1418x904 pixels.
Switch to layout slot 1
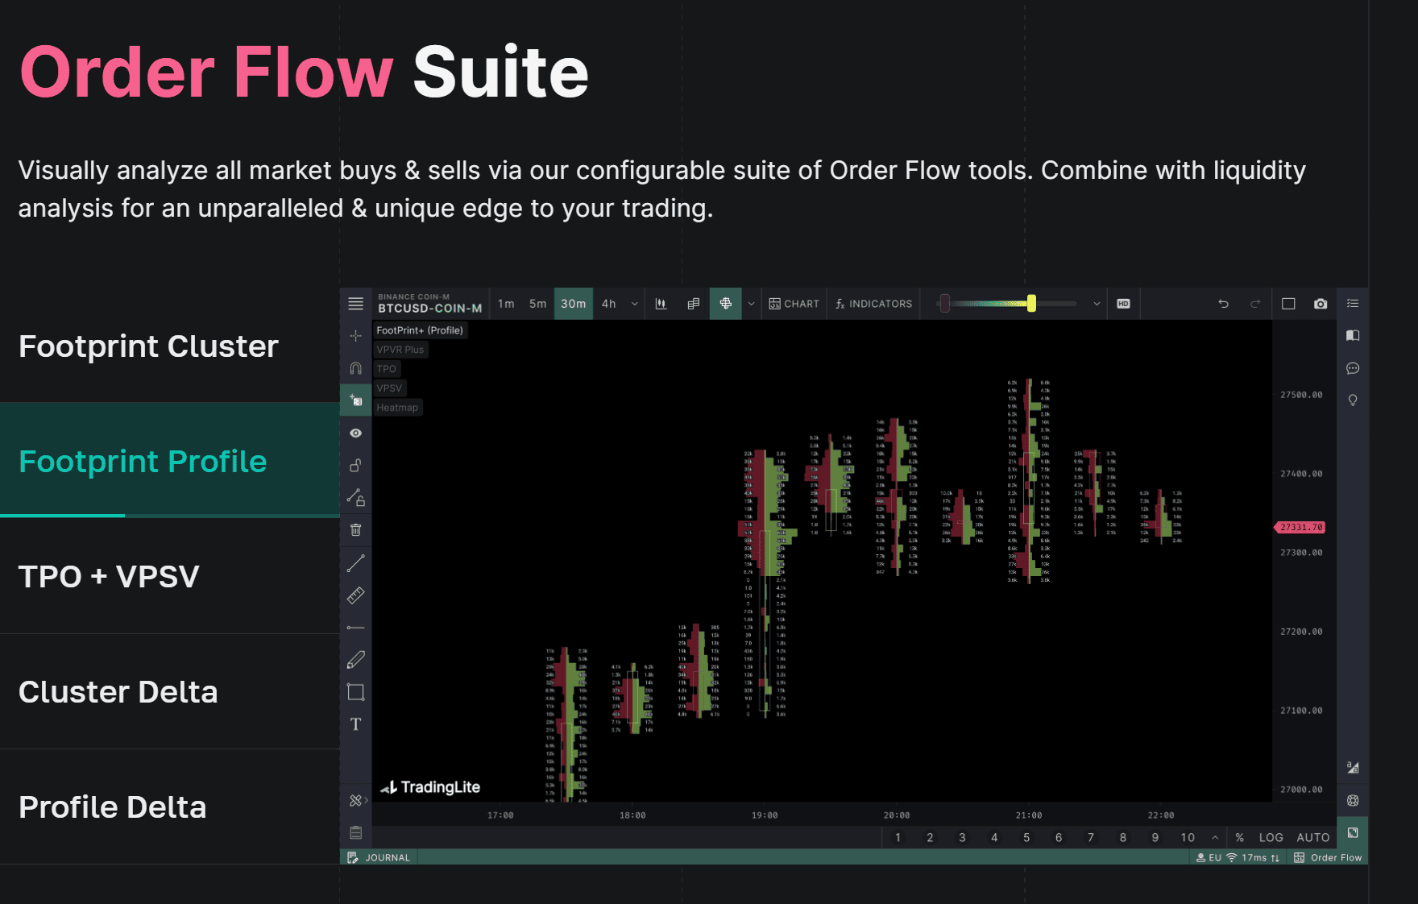[x=898, y=837]
